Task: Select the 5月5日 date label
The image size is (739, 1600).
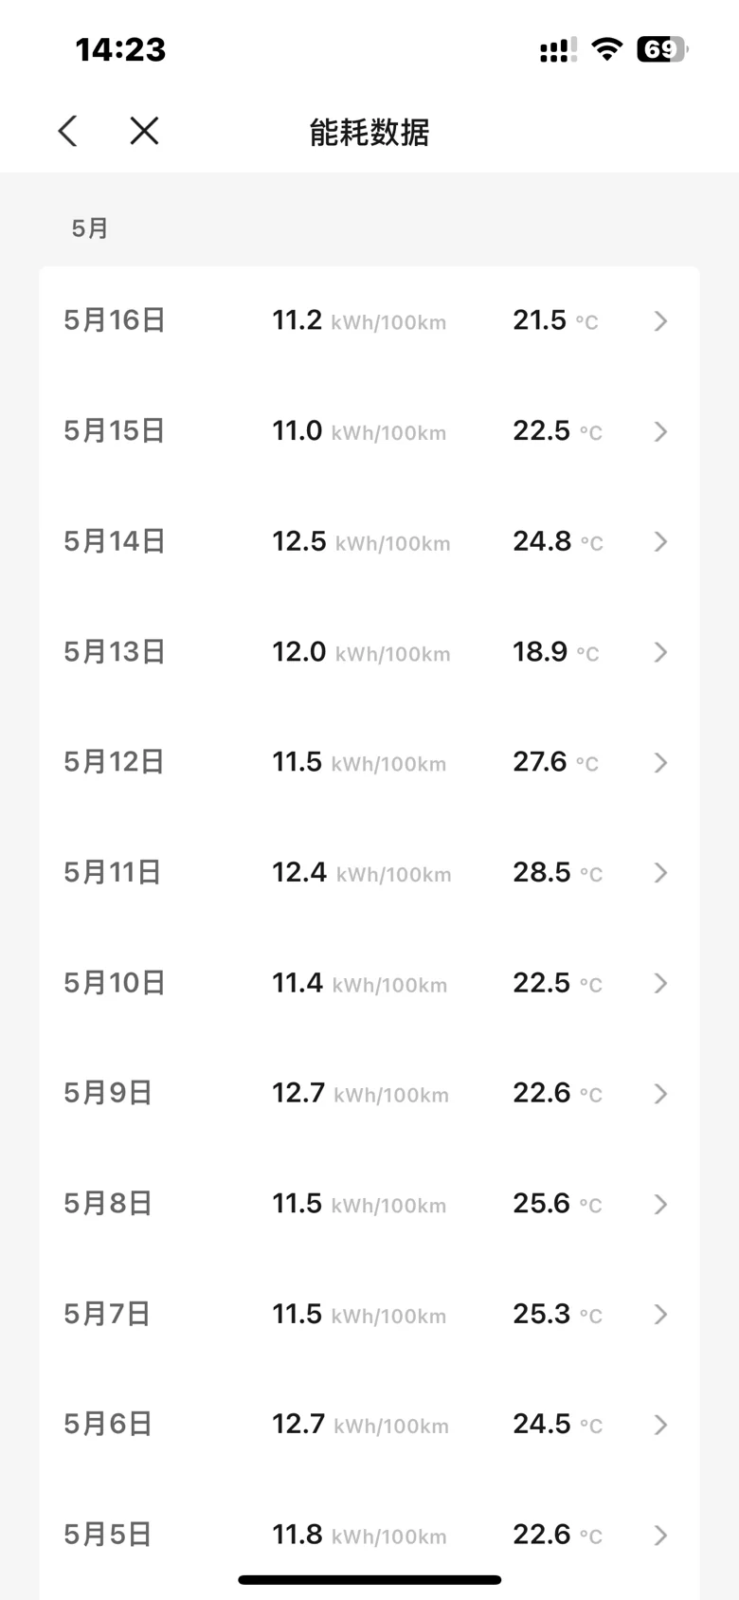Action: pos(108,1535)
